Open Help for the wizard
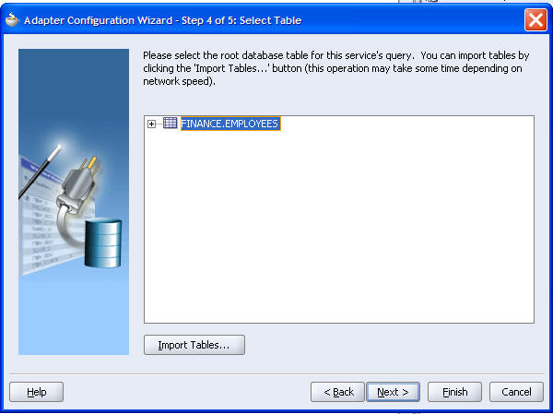The image size is (553, 414). (37, 392)
